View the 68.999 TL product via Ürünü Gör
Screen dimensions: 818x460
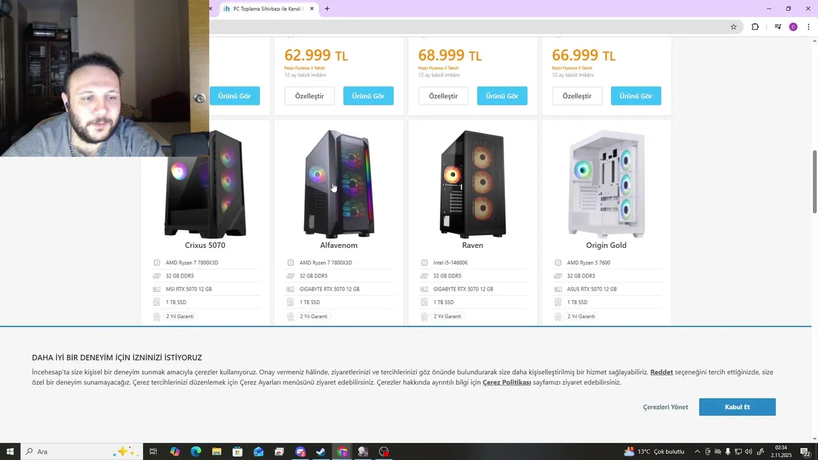tap(502, 96)
